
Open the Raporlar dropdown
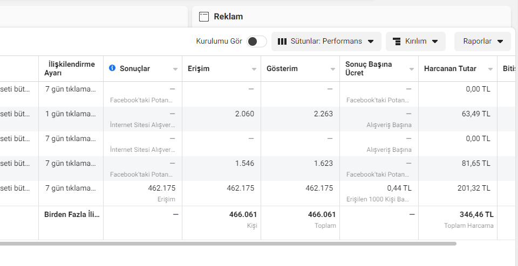tap(482, 41)
